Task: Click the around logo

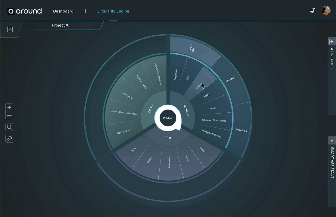Action: point(25,11)
